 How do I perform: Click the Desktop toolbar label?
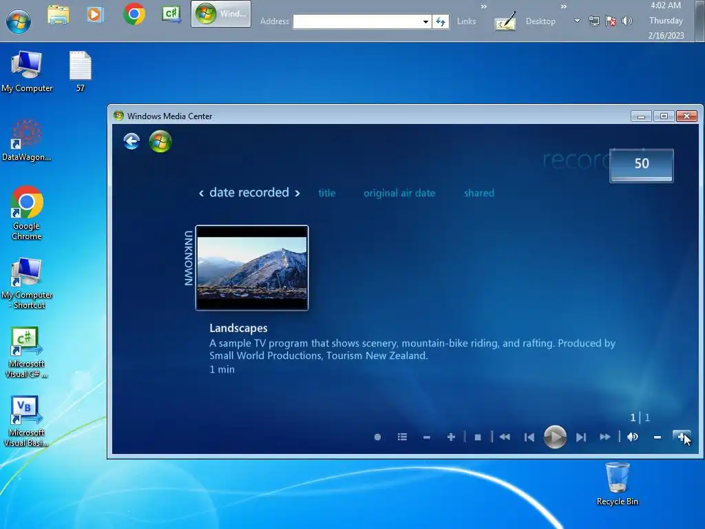point(540,21)
